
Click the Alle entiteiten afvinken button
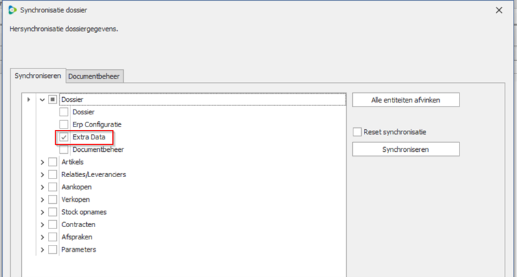(x=406, y=100)
